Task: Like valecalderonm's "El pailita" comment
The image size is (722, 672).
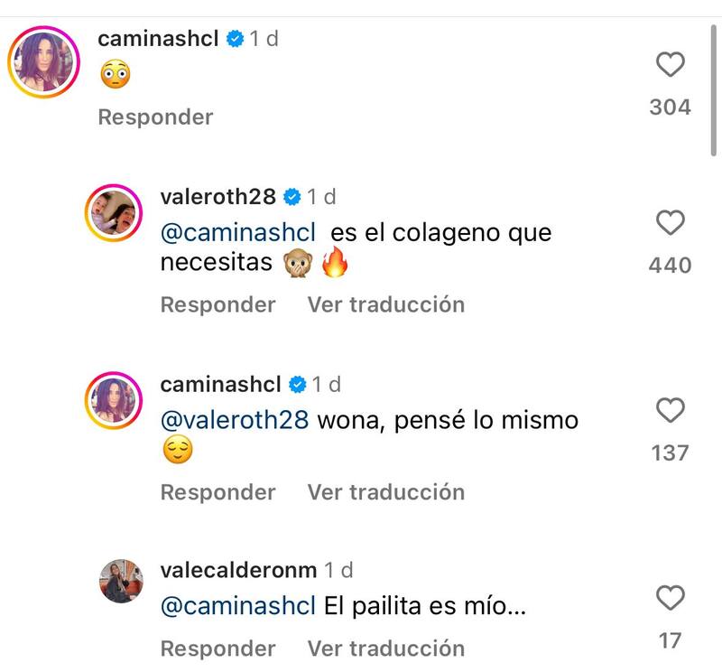Action: 670,598
